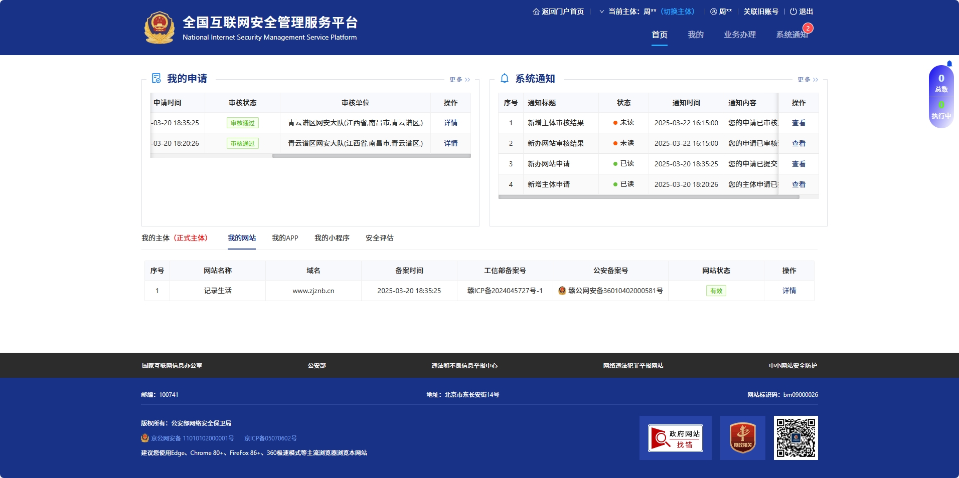This screenshot has width=959, height=478.
Task: Expand the 当前主体 dropdown arrow
Action: (x=601, y=12)
